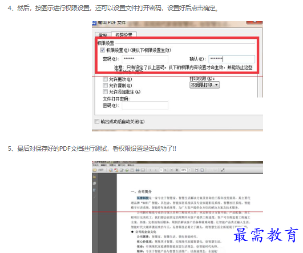The image size is (303, 253).
Task: Go to next page arrow button
Action: pyautogui.click(x=156, y=170)
